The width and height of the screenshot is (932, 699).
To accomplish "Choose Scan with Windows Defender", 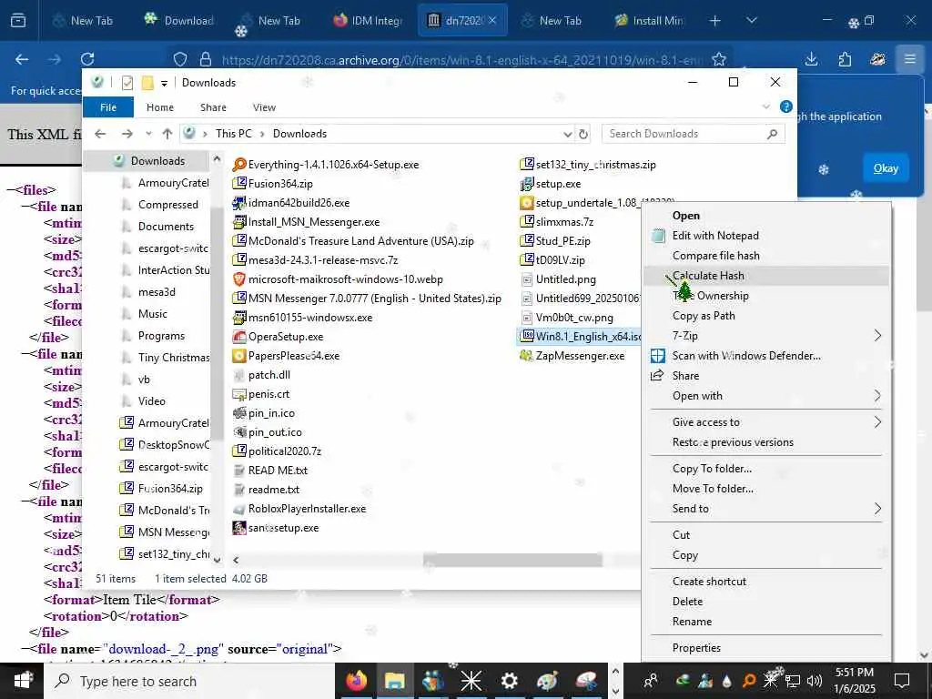I will 766,356.
